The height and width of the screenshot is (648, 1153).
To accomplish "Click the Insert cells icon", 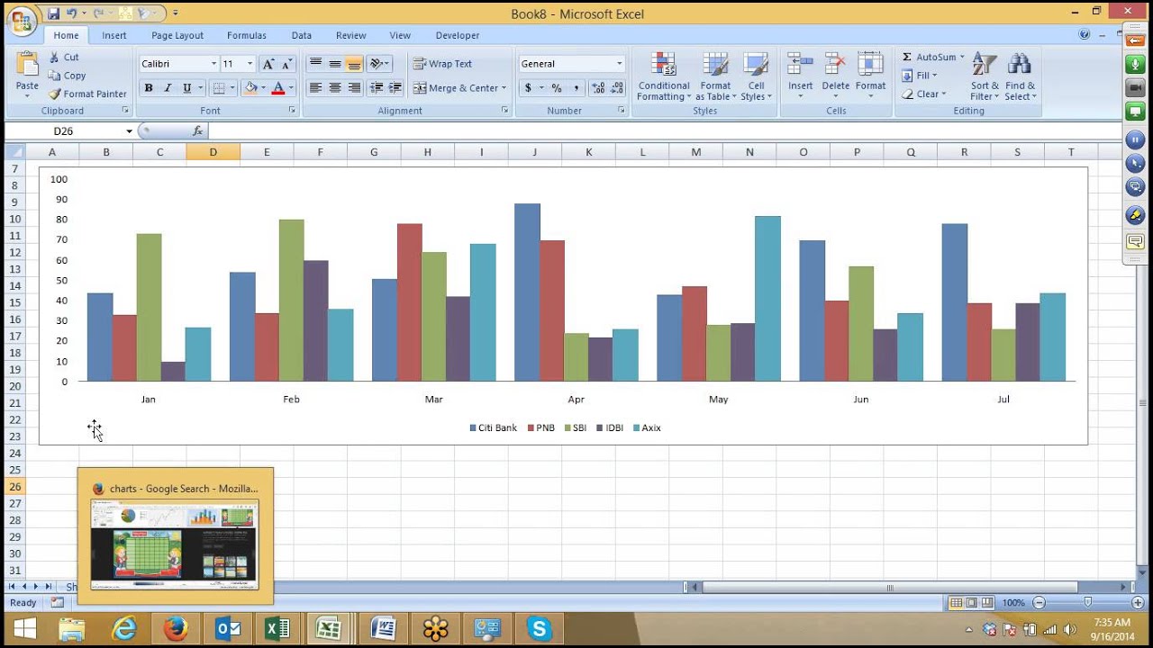I will pos(800,64).
